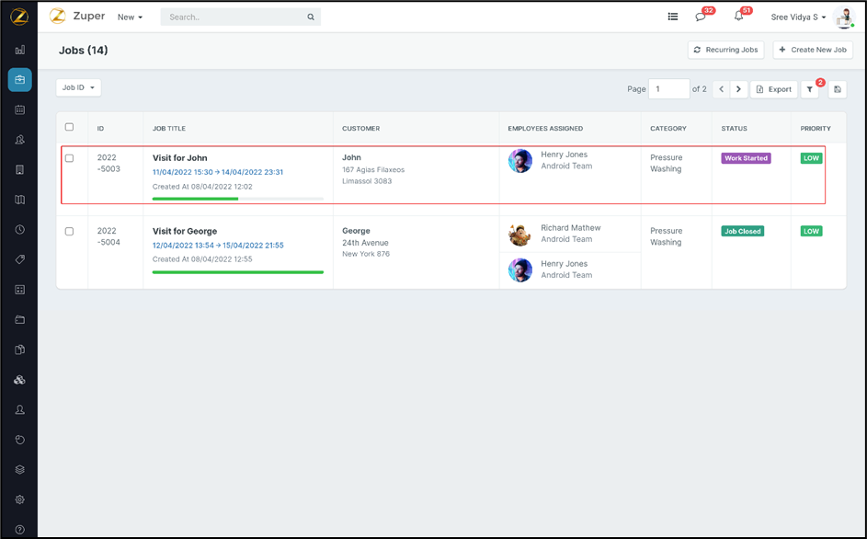Click the save view icon
The image size is (867, 539).
click(838, 89)
